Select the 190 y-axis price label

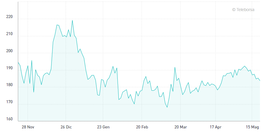(x=9, y=68)
